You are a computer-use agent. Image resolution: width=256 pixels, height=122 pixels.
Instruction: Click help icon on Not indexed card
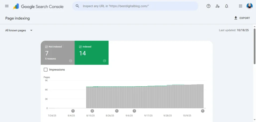tap(70, 61)
